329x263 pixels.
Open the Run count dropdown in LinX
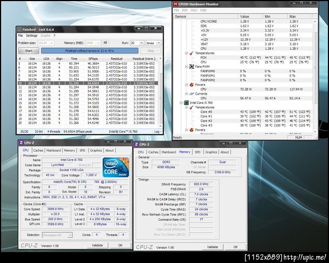click(x=141, y=43)
